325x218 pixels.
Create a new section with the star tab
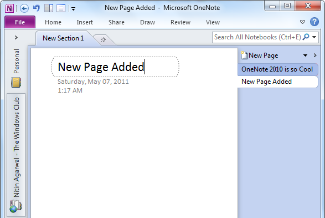click(104, 39)
